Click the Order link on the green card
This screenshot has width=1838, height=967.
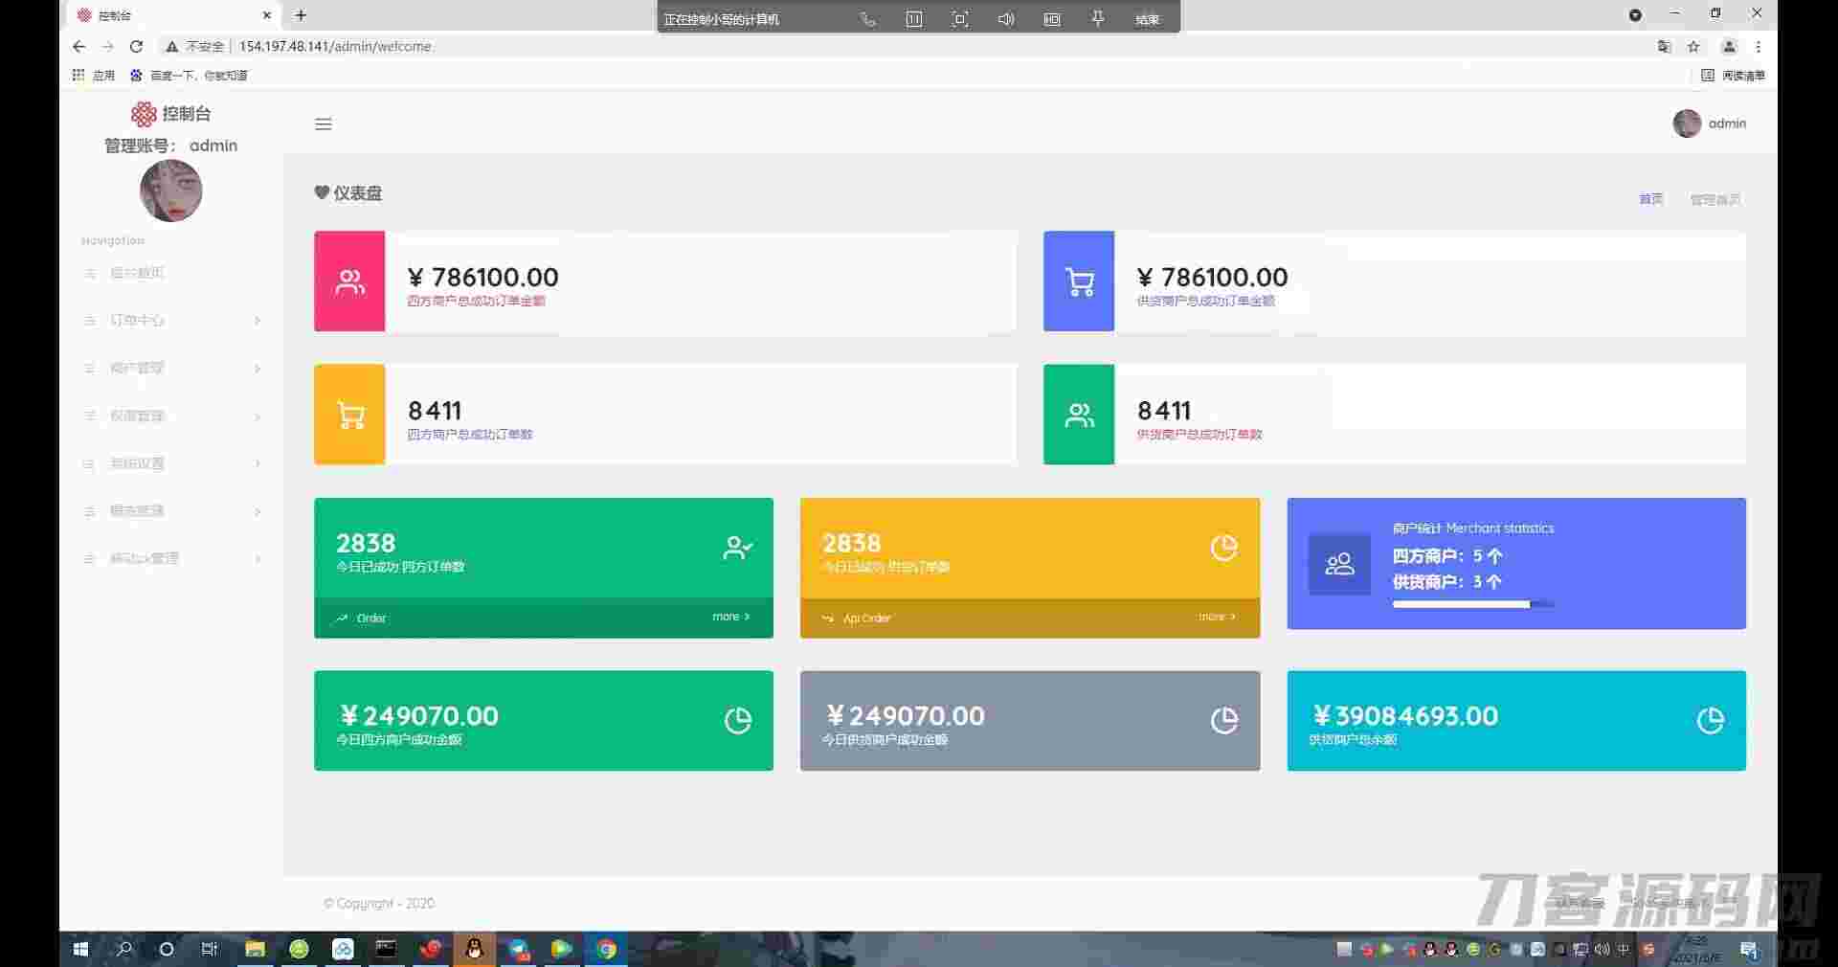(371, 618)
